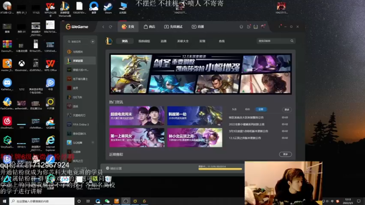This screenshot has height=205, width=365.
Task: Click the add-application plus button
Action: click(93, 41)
